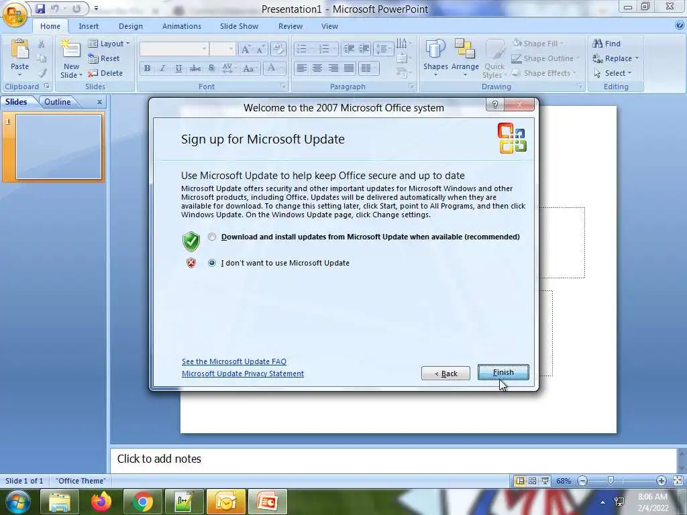This screenshot has height=515, width=687.
Task: Open Microsoft Update Privacy Statement link
Action: [x=243, y=374]
